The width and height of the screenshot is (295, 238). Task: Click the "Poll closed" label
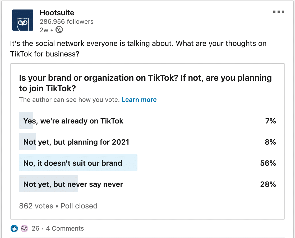tap(79, 206)
